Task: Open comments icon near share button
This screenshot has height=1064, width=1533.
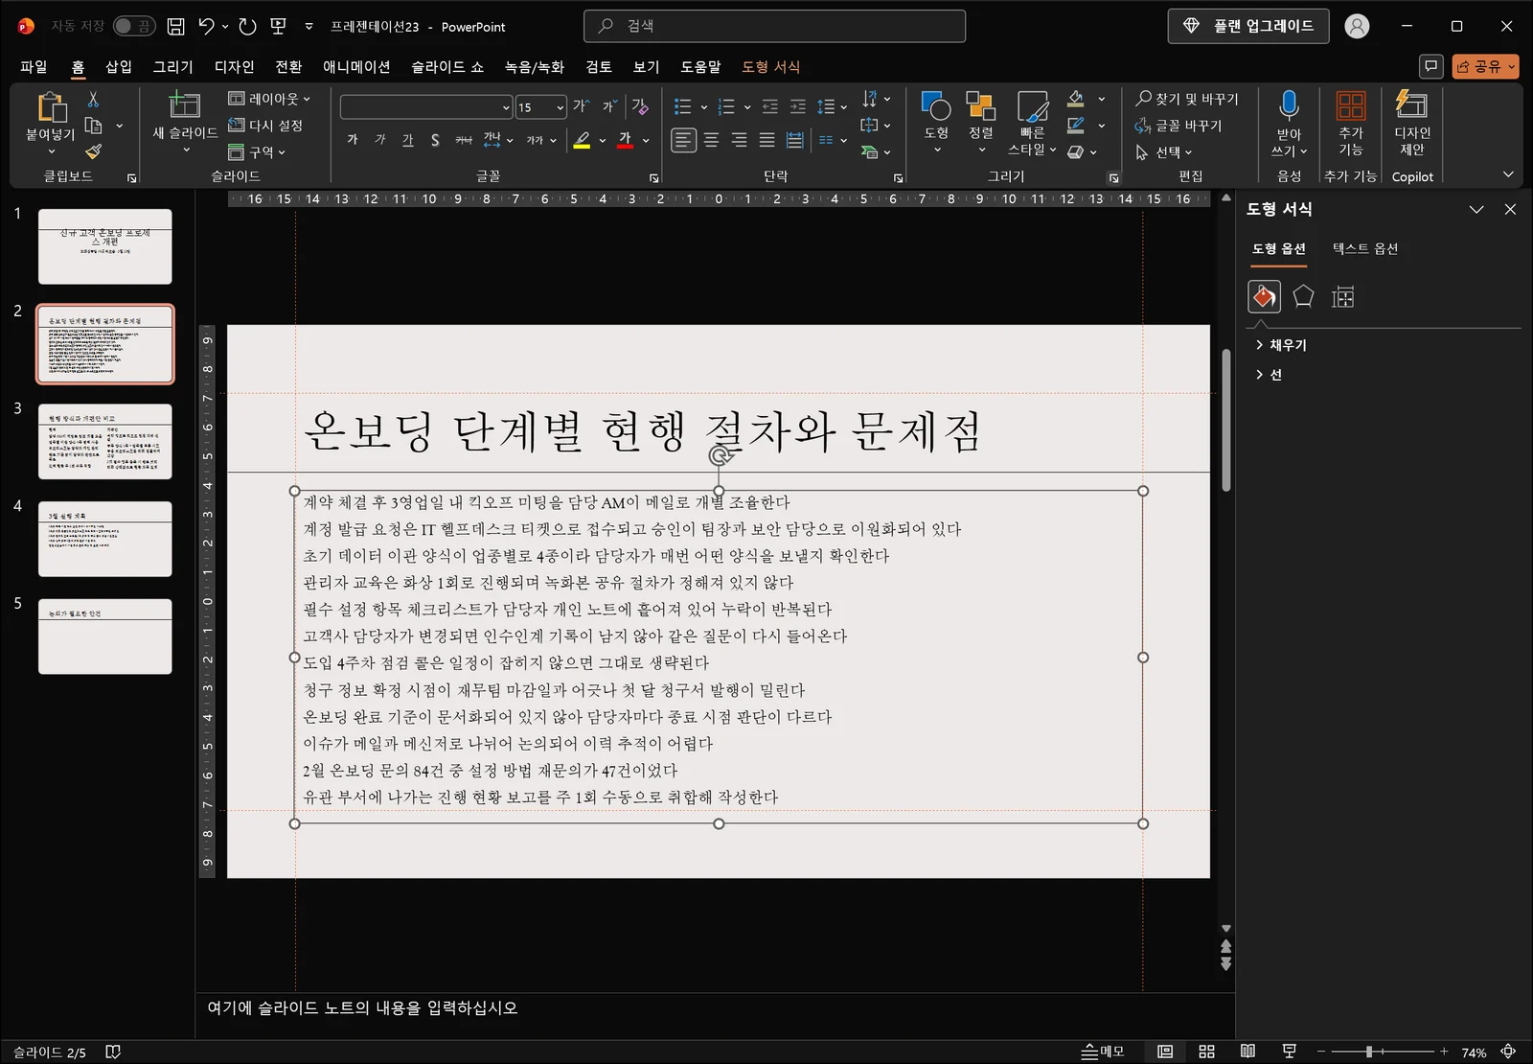Action: pos(1430,66)
